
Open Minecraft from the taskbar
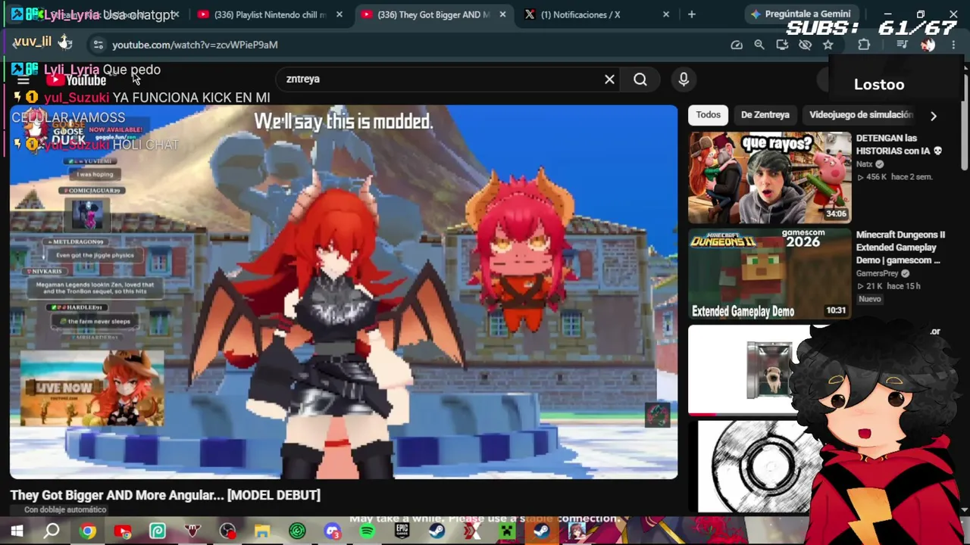(x=506, y=531)
